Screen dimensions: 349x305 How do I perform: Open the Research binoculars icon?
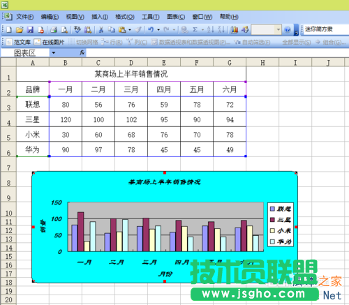pos(88,29)
